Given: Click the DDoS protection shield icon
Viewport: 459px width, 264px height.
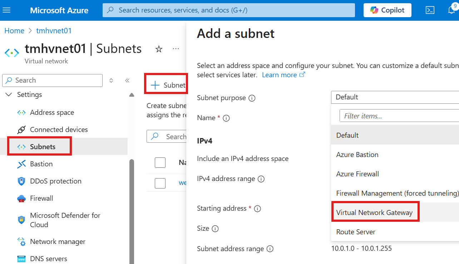Looking at the screenshot, I should click(21, 181).
